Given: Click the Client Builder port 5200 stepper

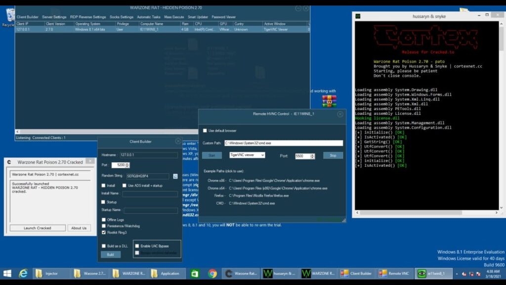Looking at the screenshot, I should tap(127, 165).
